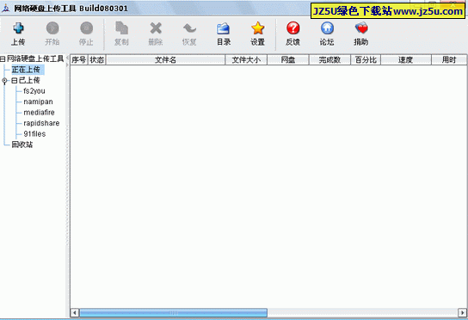Image resolution: width=468 pixels, height=320 pixels.
Task: Click the horizontal scrollbar right arrow
Action: (x=462, y=312)
